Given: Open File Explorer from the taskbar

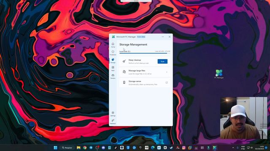Looking at the screenshot, I should (78, 148).
